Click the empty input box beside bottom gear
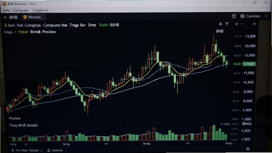This screenshot has height=153, width=272. pos(233,149)
